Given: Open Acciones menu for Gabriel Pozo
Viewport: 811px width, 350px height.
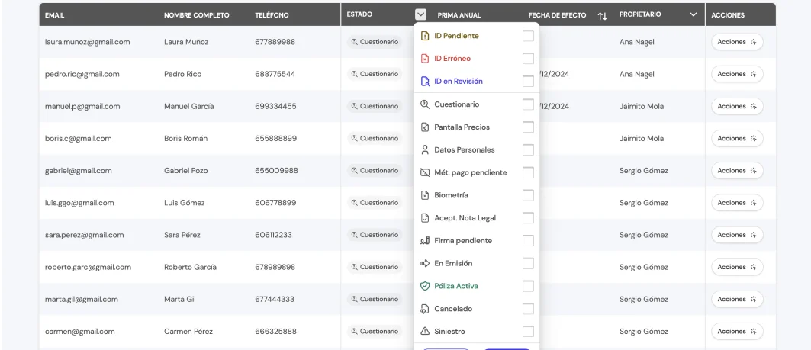Looking at the screenshot, I should [x=737, y=171].
